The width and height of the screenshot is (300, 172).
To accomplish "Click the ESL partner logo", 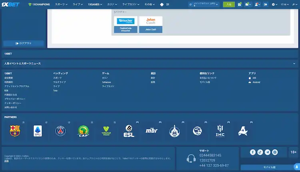I will tap(129, 131).
